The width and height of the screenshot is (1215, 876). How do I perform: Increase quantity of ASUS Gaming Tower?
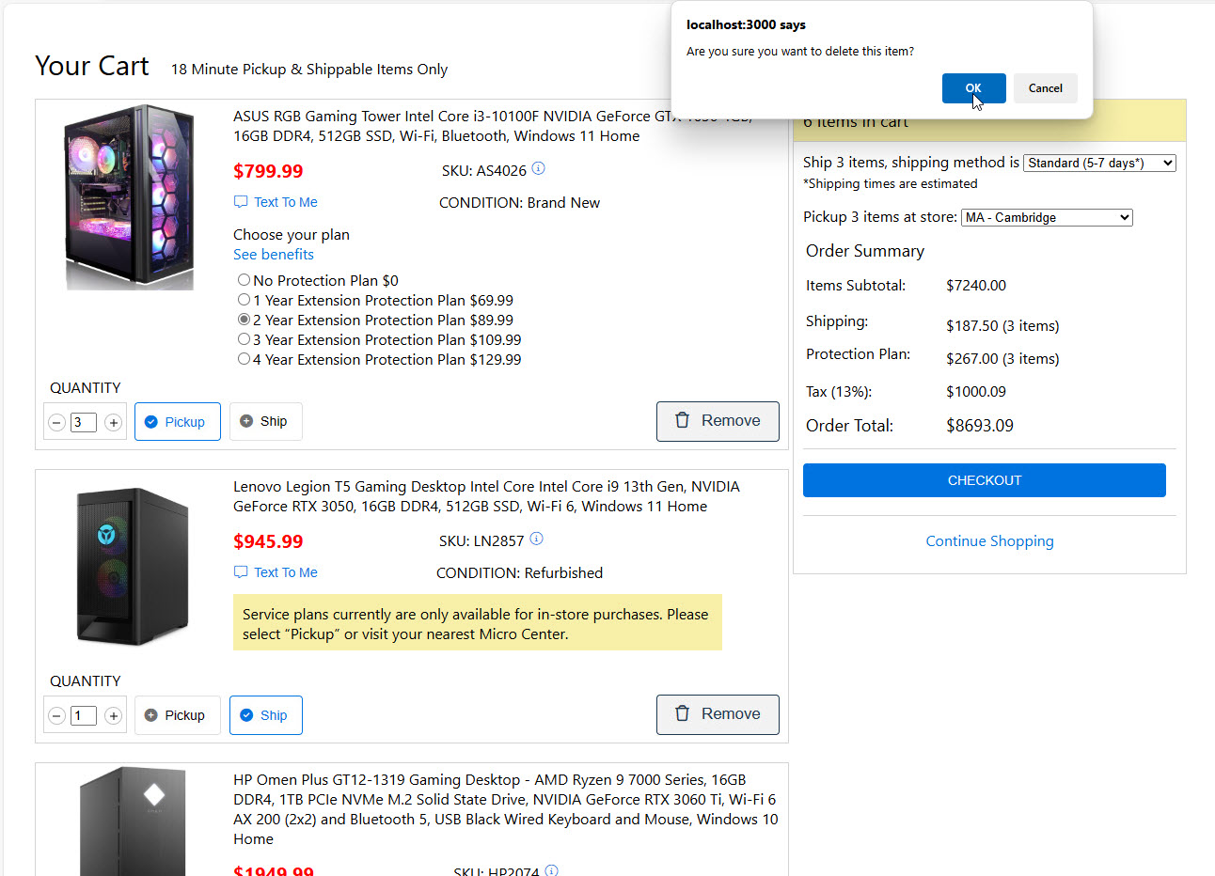(x=113, y=423)
